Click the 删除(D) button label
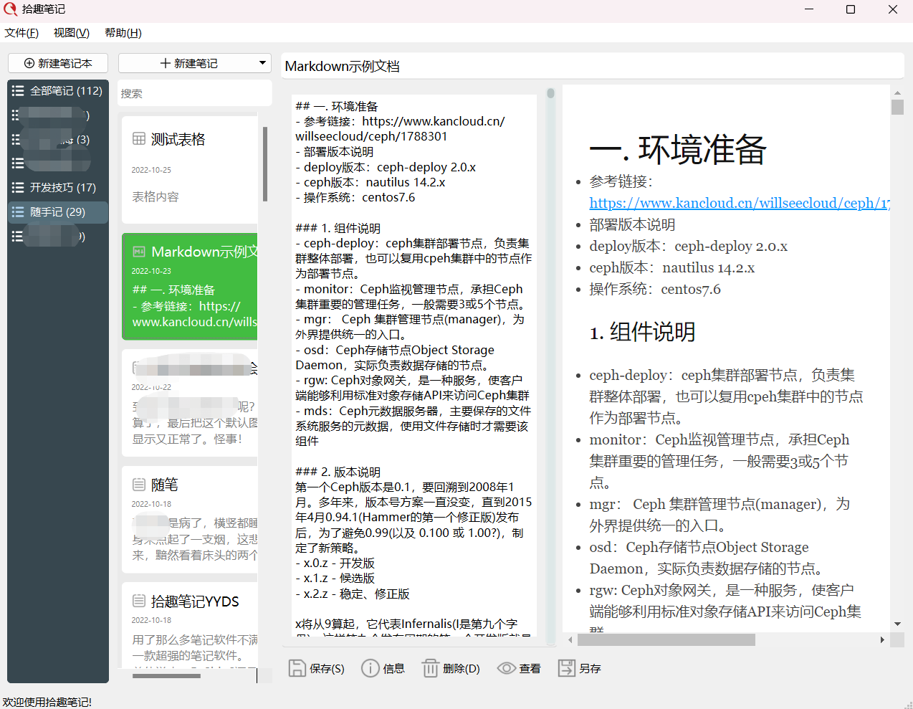This screenshot has width=913, height=709. click(461, 669)
